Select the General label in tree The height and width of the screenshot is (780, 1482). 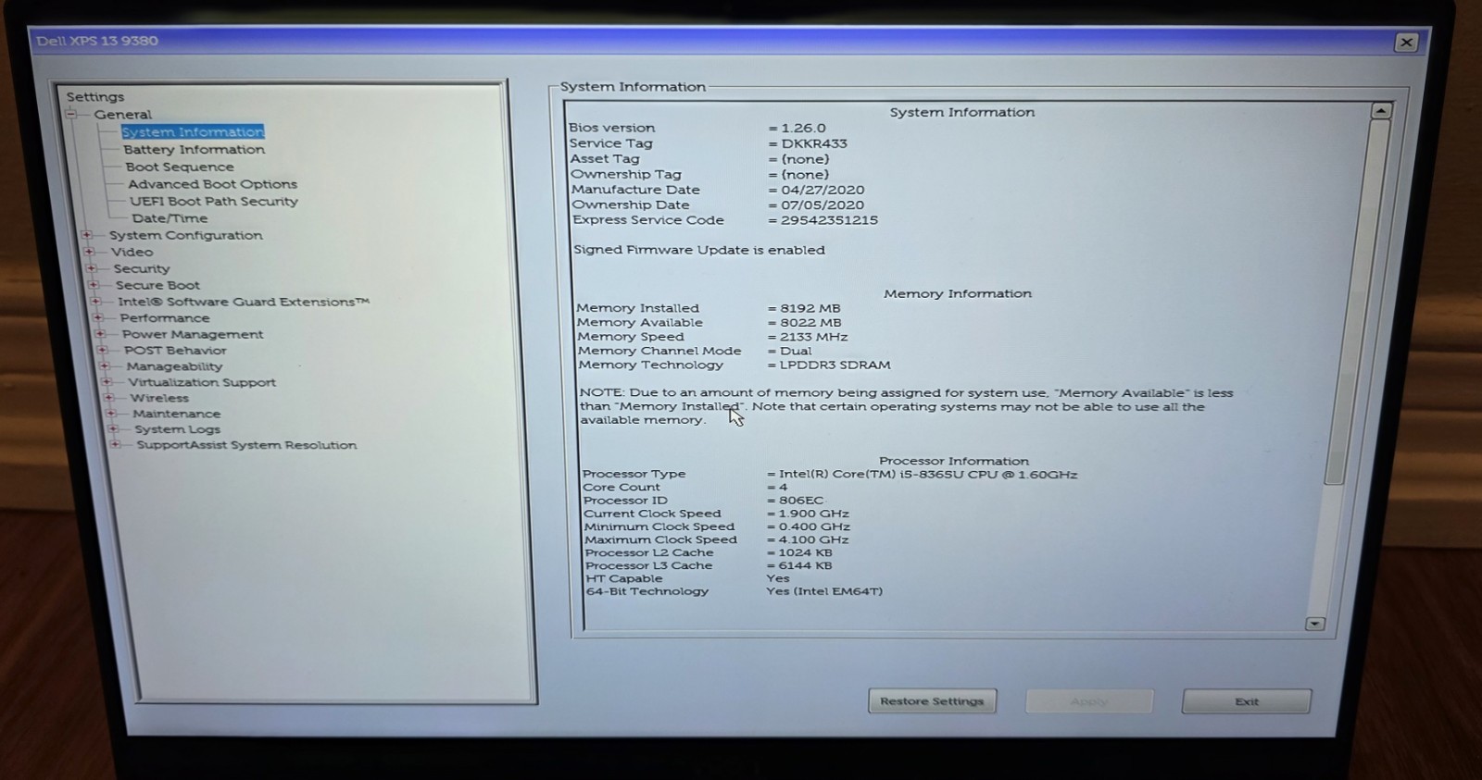tap(122, 115)
